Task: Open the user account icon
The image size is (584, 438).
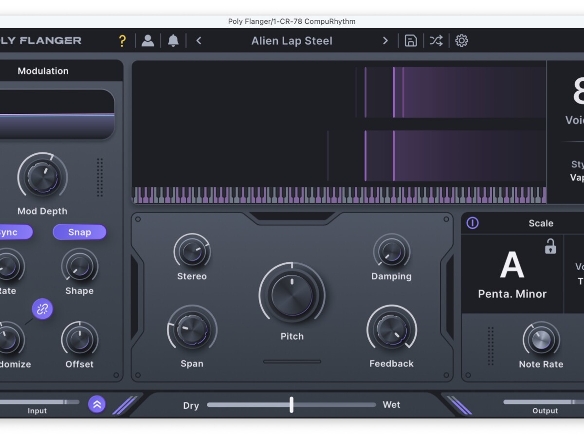Action: pos(148,41)
